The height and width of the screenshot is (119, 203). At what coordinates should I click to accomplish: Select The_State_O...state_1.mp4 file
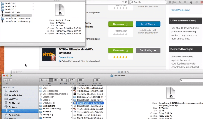[x=90, y=94]
